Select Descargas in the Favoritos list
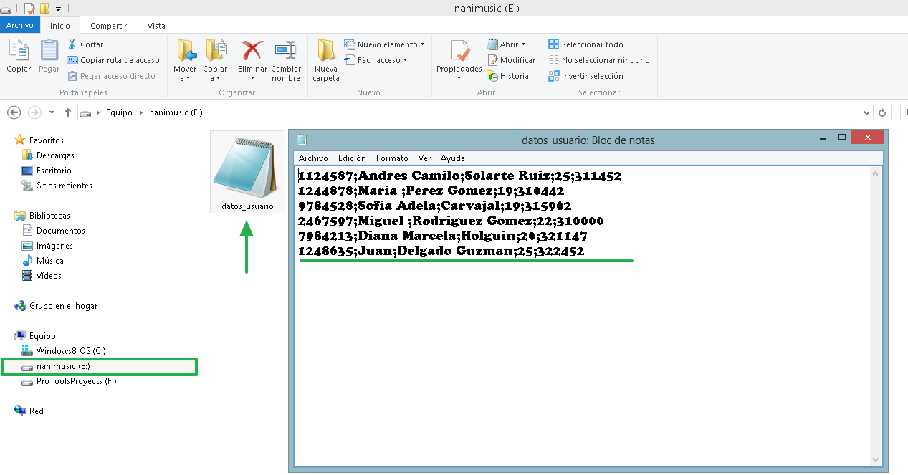Screen dimensions: 908x475 point(55,155)
